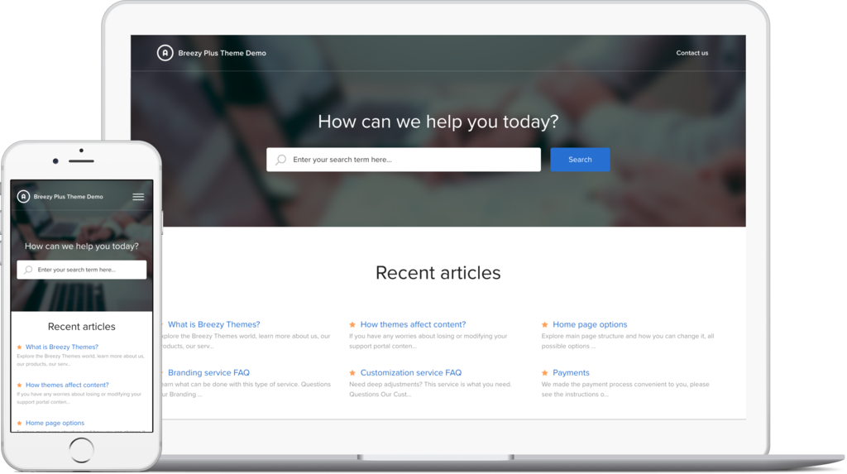Click the blue Search button
The height and width of the screenshot is (474, 847).
click(x=580, y=160)
